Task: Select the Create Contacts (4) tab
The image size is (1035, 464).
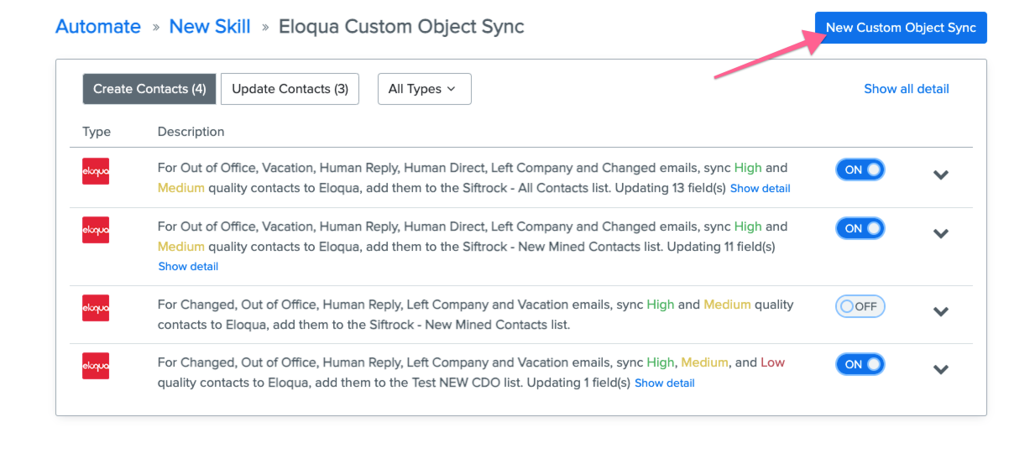Action: pos(149,89)
